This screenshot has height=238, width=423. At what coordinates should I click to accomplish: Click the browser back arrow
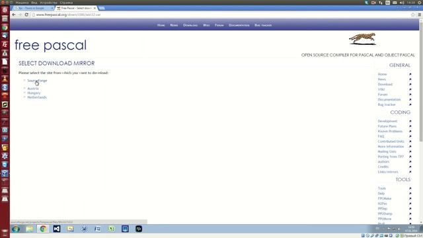click(14, 15)
